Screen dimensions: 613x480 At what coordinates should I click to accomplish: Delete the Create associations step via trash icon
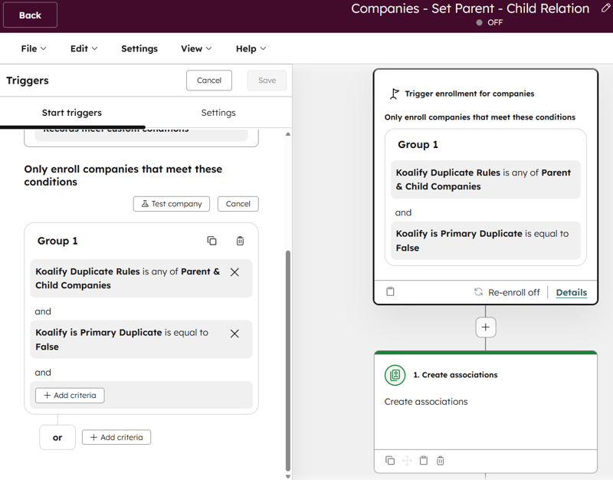point(441,460)
